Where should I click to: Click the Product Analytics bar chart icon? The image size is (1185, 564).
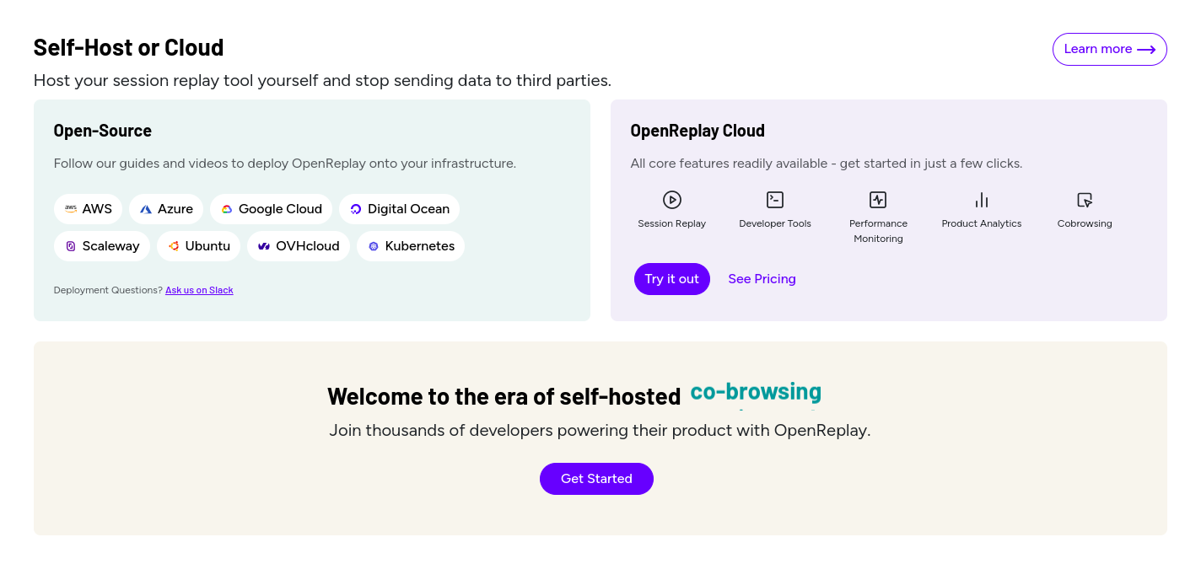pos(982,200)
